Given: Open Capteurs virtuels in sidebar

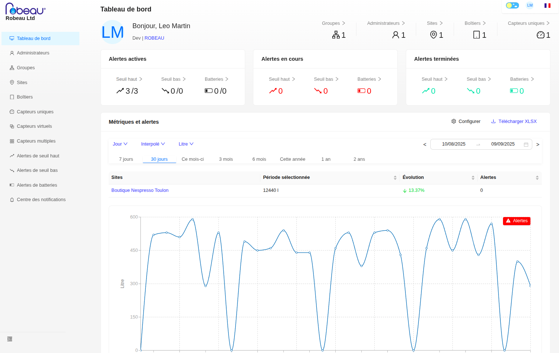Looking at the screenshot, I should pos(34,126).
